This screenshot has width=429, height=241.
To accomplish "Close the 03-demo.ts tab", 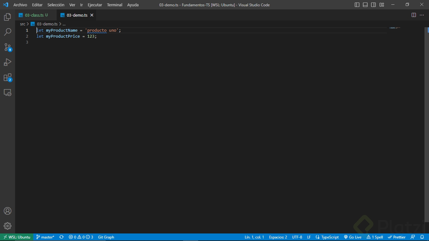I will pyautogui.click(x=92, y=15).
